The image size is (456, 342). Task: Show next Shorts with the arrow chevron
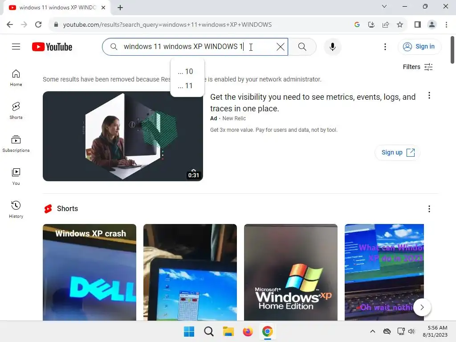tap(422, 307)
